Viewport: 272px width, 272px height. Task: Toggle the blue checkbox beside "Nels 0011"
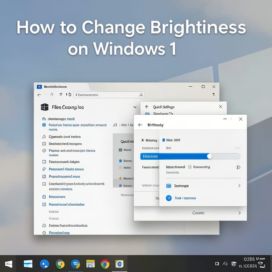[x=163, y=140]
